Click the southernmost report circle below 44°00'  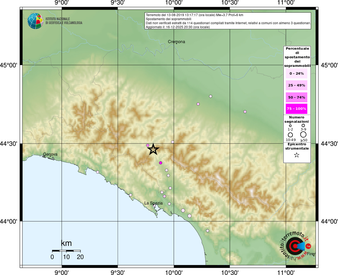(x=207, y=231)
